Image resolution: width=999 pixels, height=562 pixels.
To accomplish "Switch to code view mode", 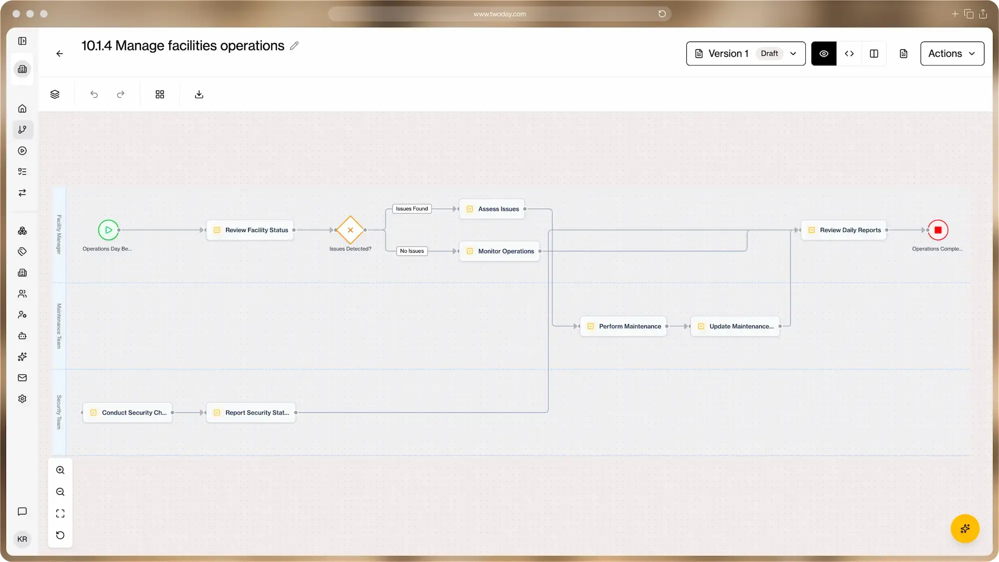I will (849, 53).
